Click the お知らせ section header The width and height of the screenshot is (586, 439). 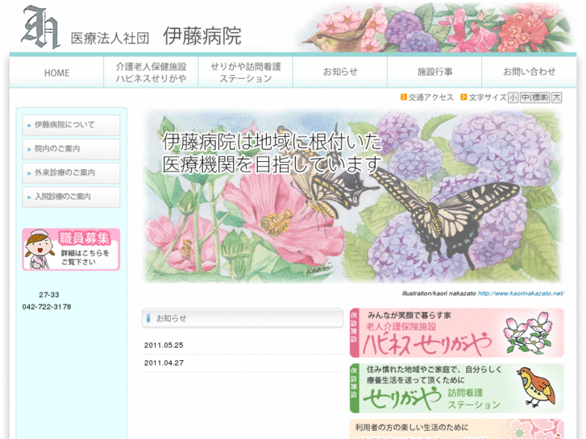243,318
